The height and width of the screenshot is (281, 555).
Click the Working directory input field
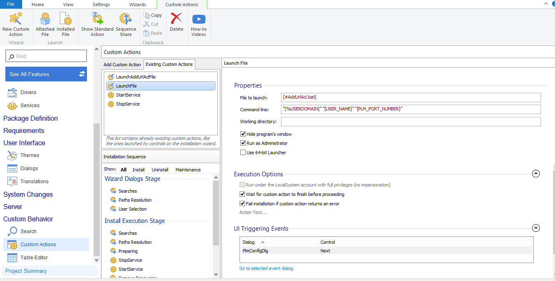[411, 122]
